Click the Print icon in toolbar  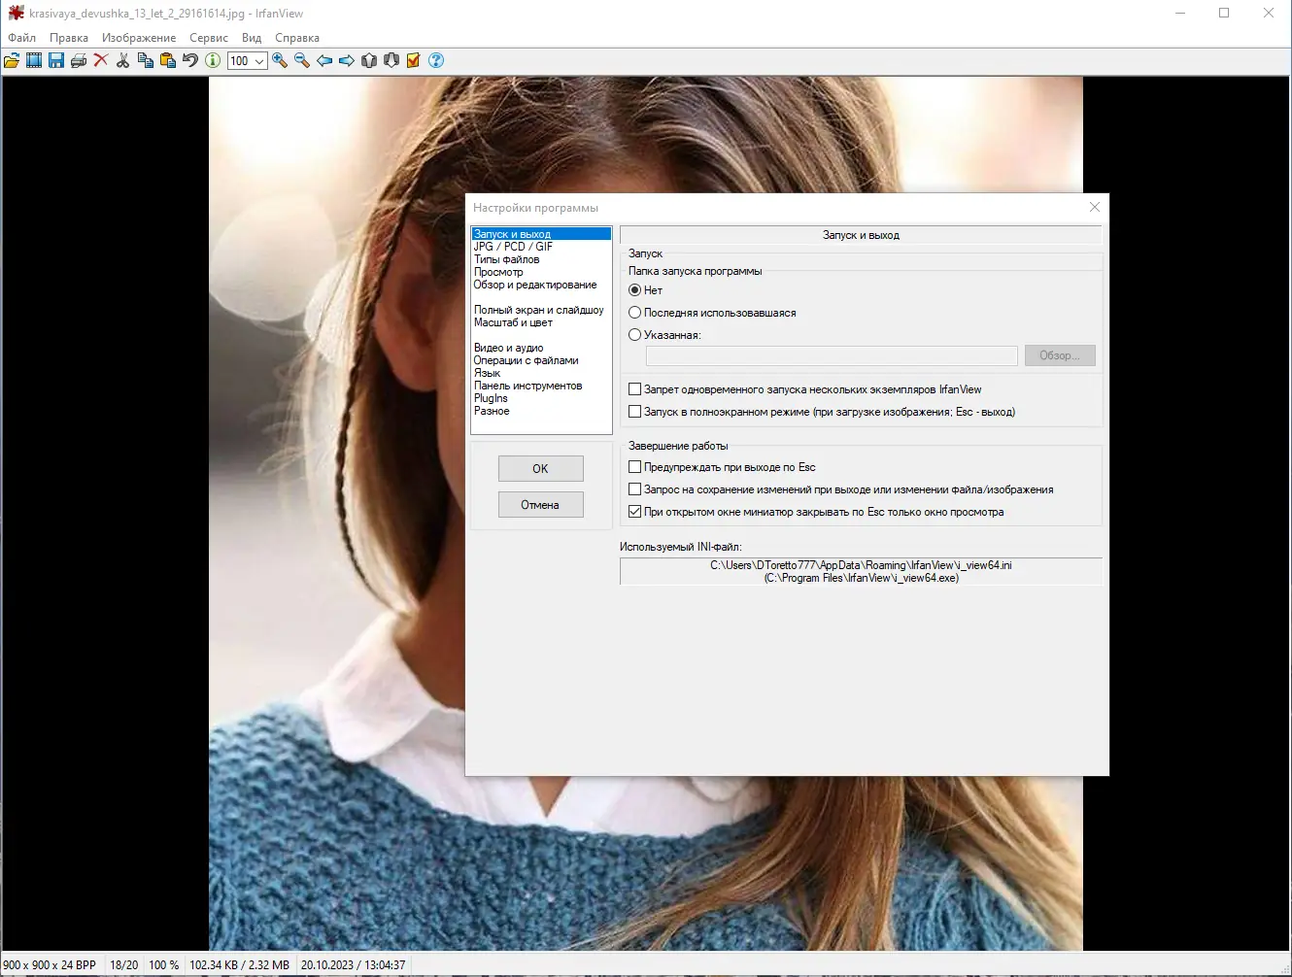[79, 60]
